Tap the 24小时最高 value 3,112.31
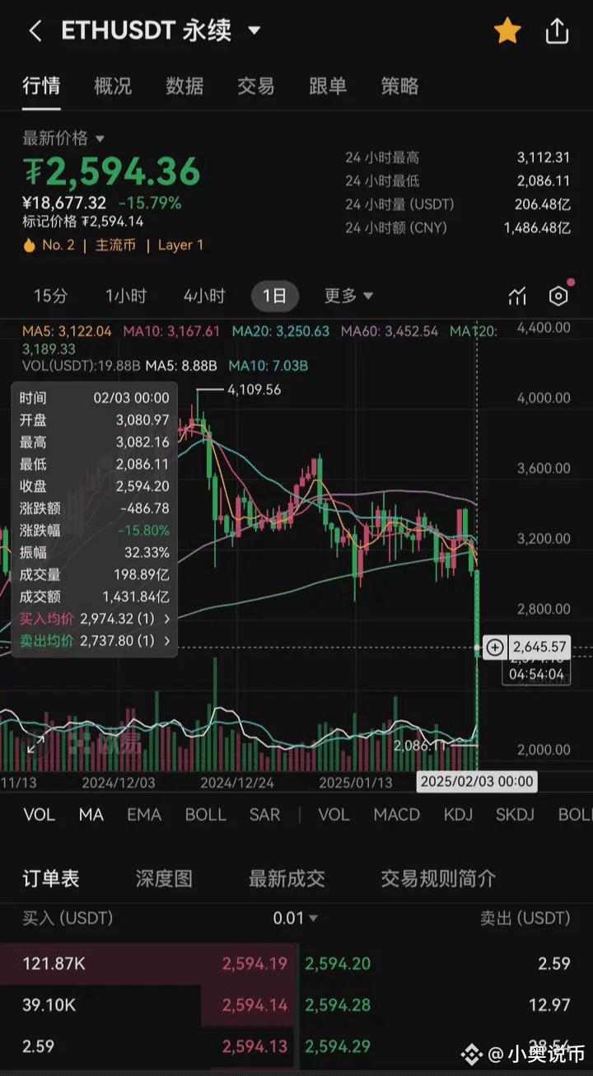 544,157
